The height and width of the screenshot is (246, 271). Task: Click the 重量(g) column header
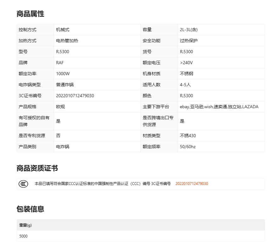tap(25, 225)
